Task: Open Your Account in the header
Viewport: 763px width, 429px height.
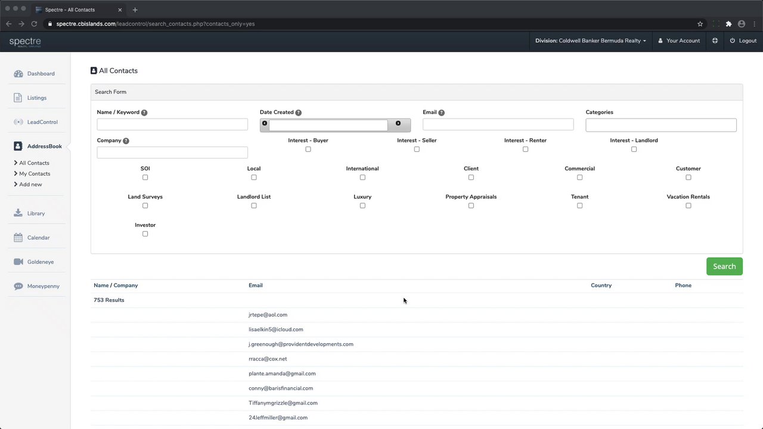Action: tap(679, 41)
